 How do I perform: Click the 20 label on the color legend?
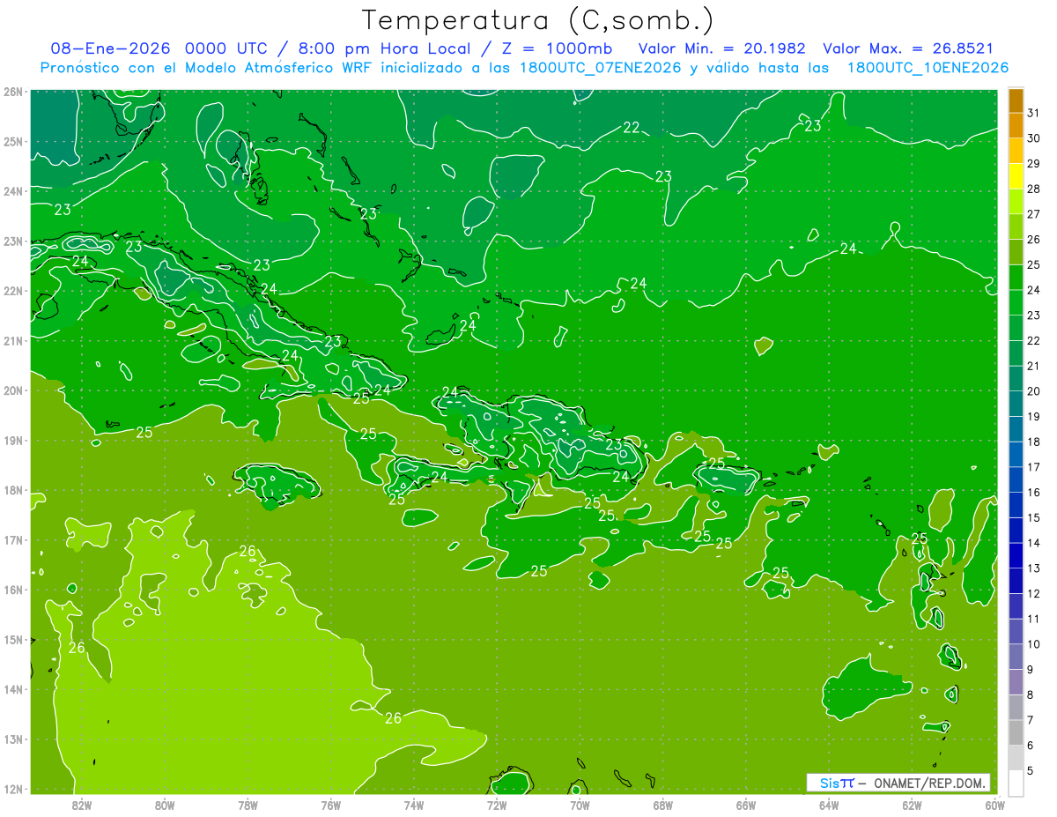pos(1033,391)
